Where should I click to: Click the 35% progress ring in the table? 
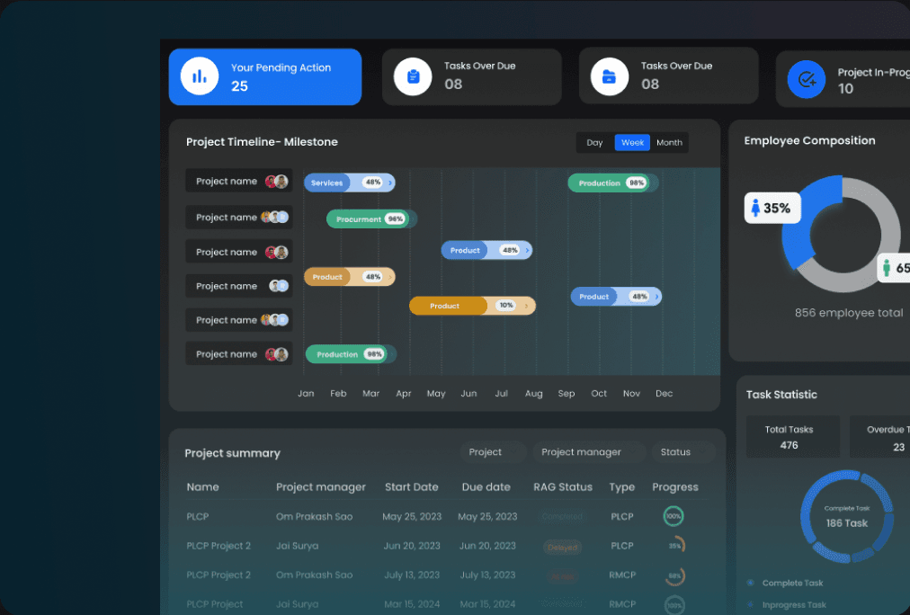click(674, 545)
